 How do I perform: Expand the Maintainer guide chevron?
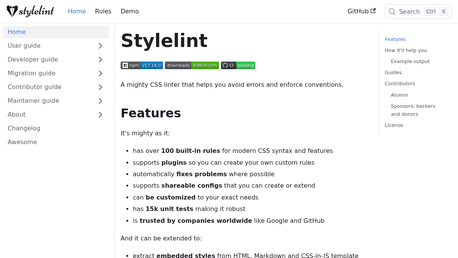[x=100, y=101]
